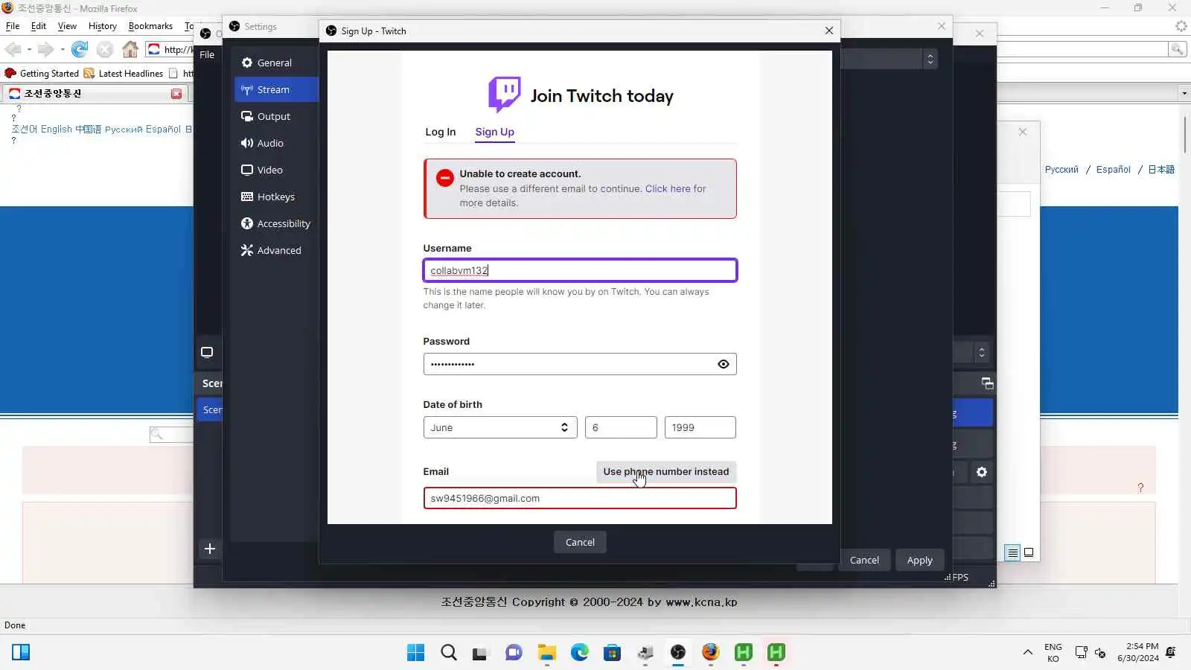Click the OBS stepper arrows near mixer

982,352
